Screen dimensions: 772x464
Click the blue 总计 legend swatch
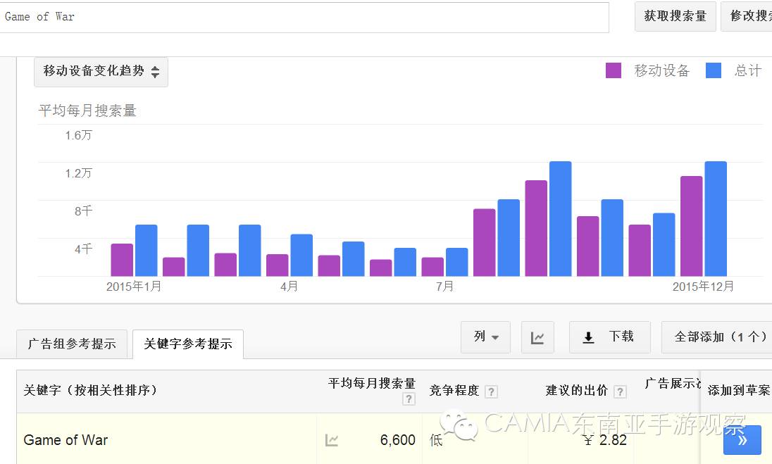tap(713, 70)
